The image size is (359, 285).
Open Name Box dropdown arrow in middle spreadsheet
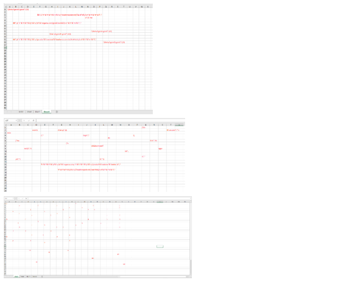click(16, 120)
